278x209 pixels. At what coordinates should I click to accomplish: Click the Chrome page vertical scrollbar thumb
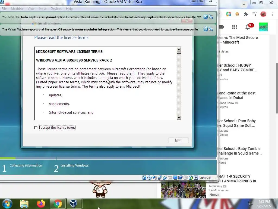point(277,88)
